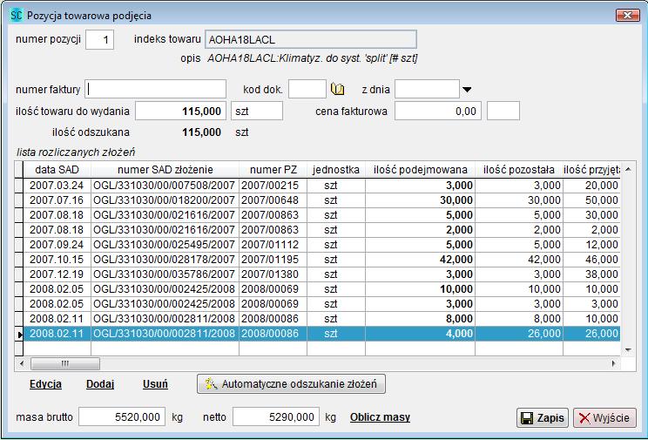648x440 pixels.
Task: Click the empty currency field beside cena fakturowa
Action: [503, 111]
